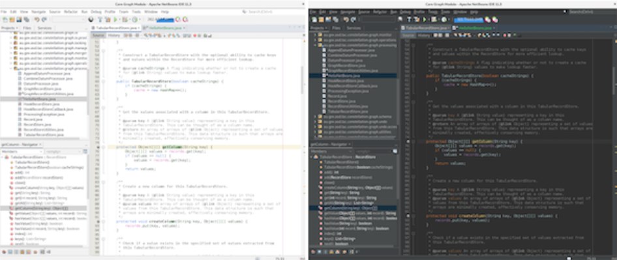Open Members dropdown in light window Navigator
The width and height of the screenshot is (617, 260).
click(x=22, y=151)
